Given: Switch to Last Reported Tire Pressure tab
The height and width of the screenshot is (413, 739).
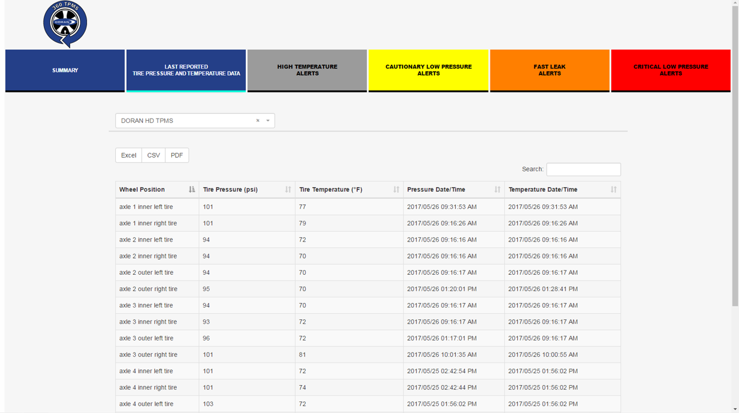Looking at the screenshot, I should point(186,71).
